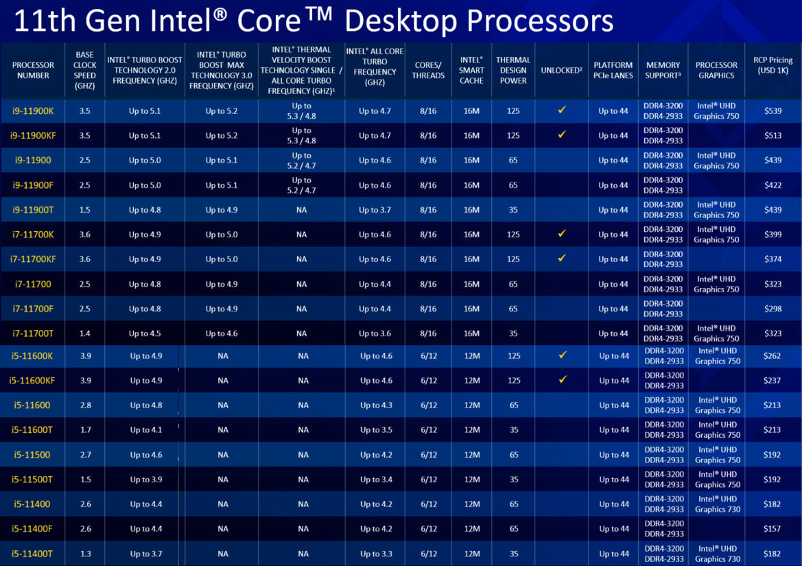The image size is (802, 566).
Task: Click the All Core Turbo Frequency header
Action: [x=375, y=67]
